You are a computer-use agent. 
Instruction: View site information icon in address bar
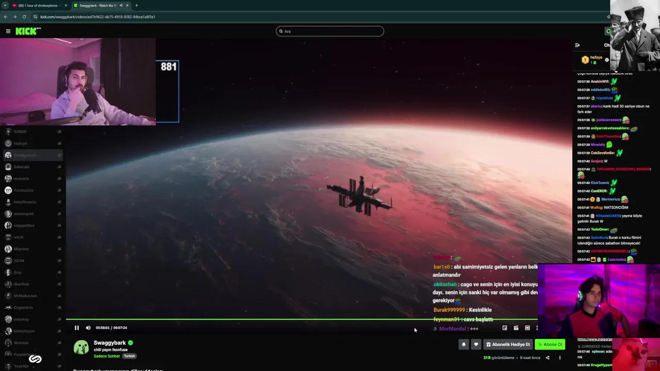35,16
